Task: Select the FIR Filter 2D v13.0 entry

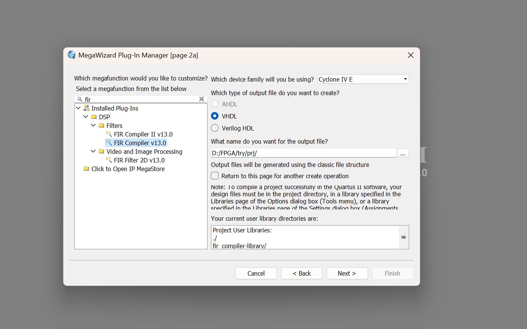Action: (139, 160)
